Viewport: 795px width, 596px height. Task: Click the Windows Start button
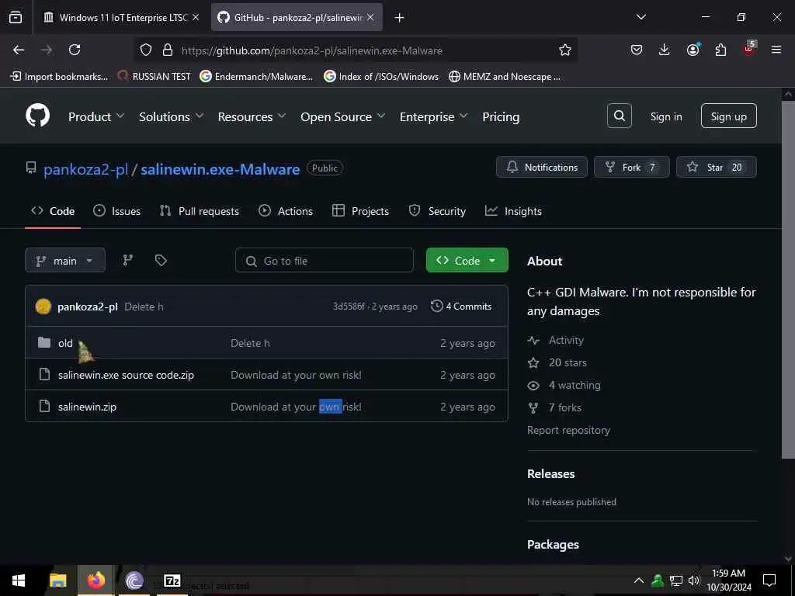[19, 580]
